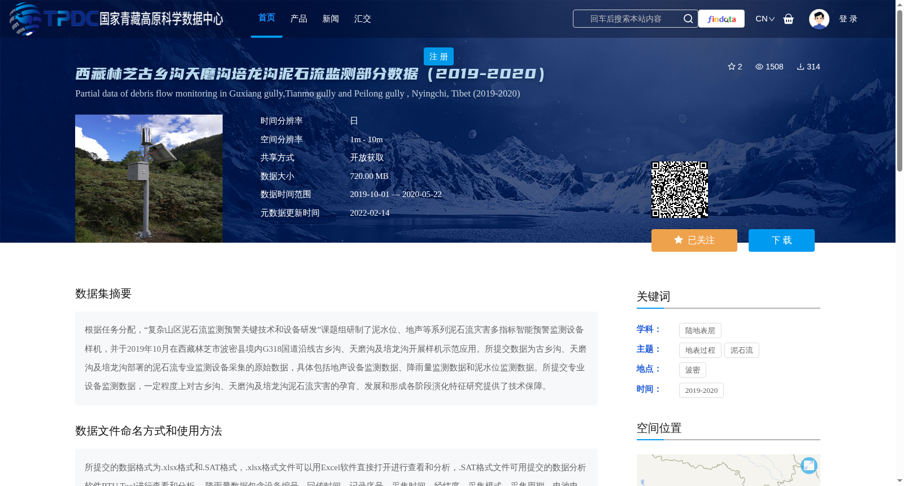Click the 关键词 section heading
Viewport: 904px width, 486px height.
[x=653, y=296]
